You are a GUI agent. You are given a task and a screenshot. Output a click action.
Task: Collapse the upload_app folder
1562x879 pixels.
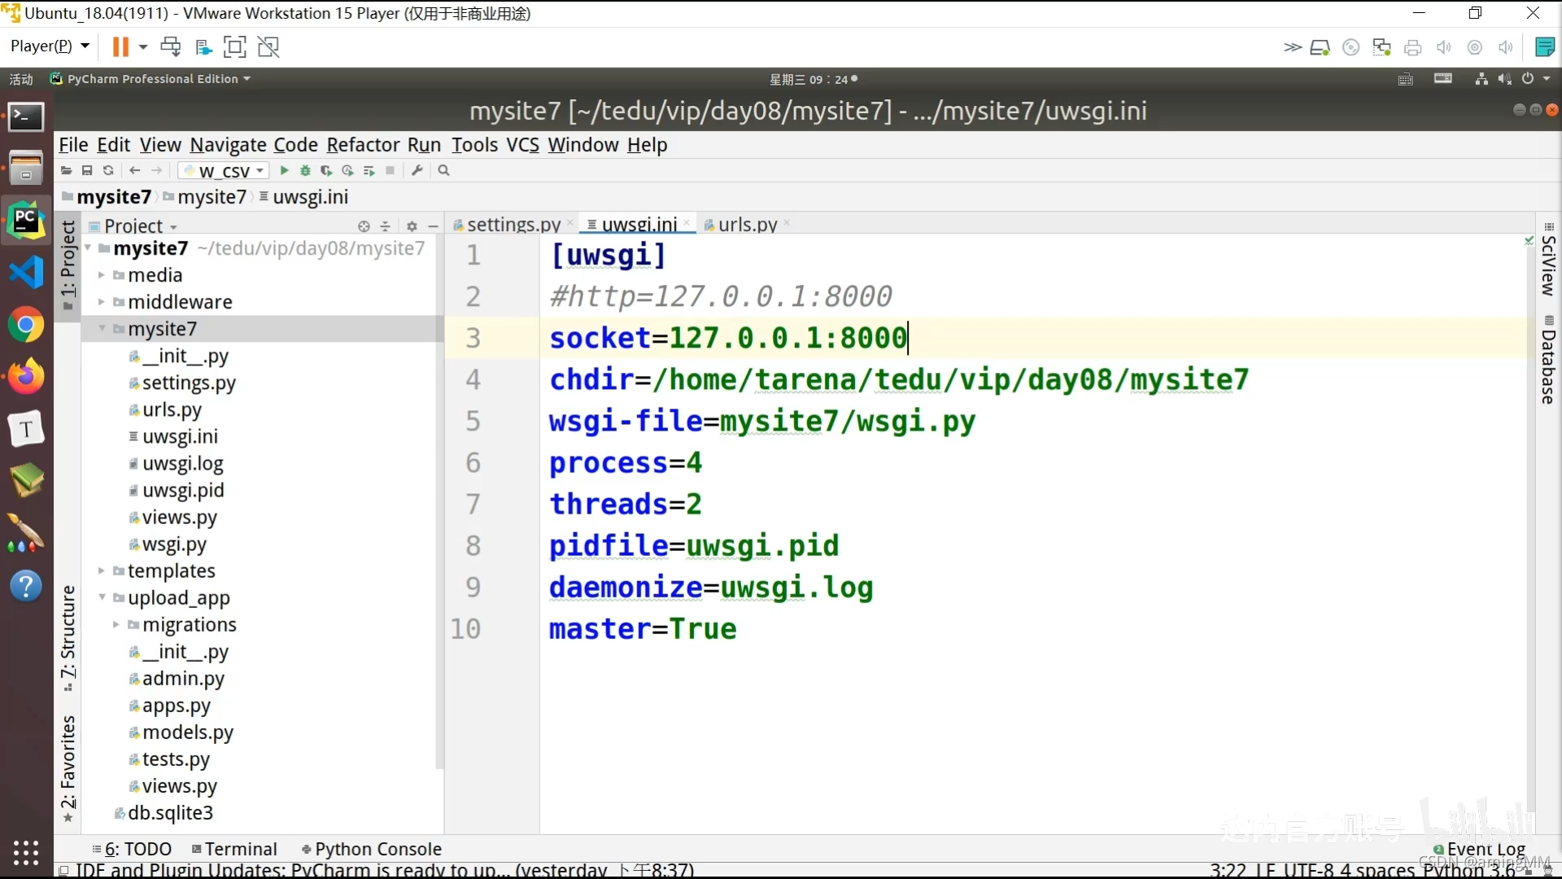coord(102,598)
